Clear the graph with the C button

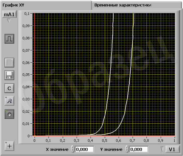pyautogui.click(x=9, y=88)
